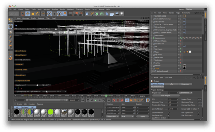The image size is (215, 132).
Task: Enable Texture mode checkered icon
Action: [x=10, y=32]
